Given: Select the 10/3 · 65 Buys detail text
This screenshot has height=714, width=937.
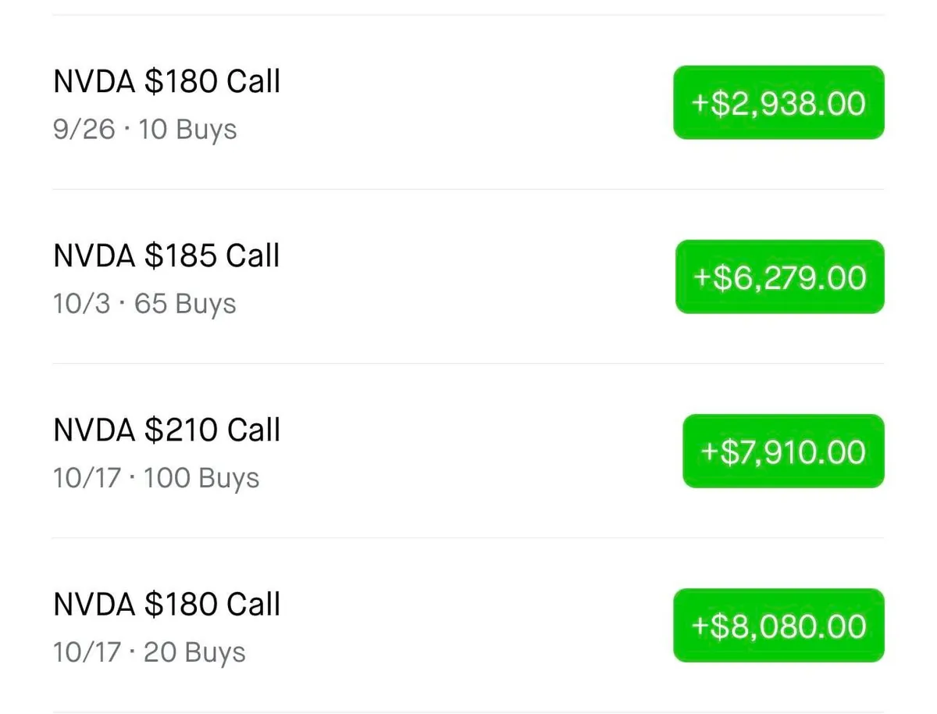Looking at the screenshot, I should pos(144,304).
